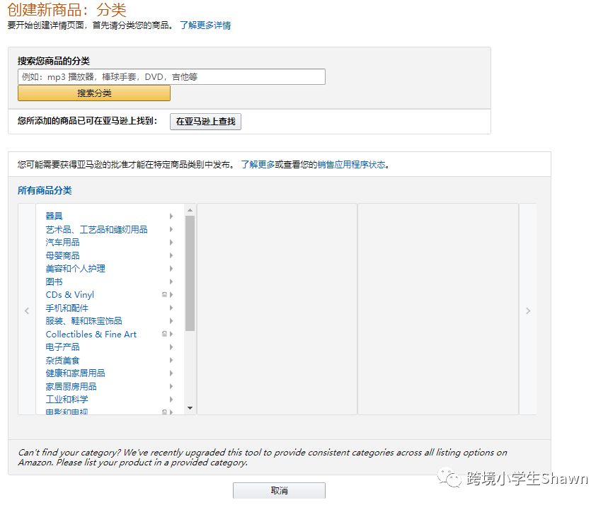
Task: Click the scrollbar down arrow in category list
Action: coord(190,408)
